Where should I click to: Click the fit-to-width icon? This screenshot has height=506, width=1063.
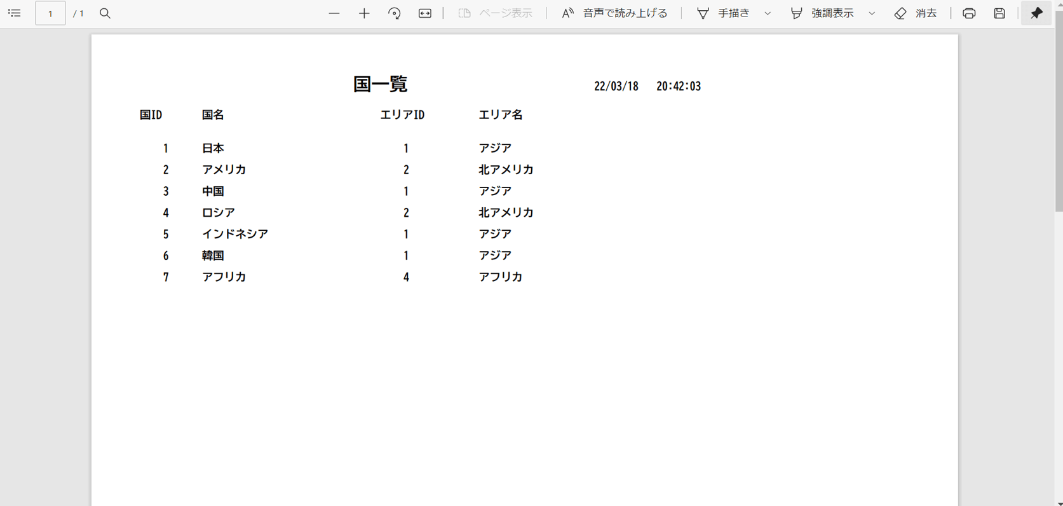[x=425, y=13]
